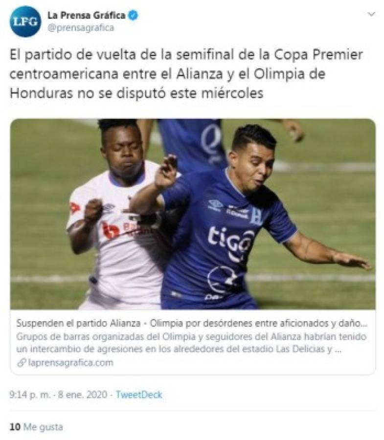View the 10 Me gusta likes list

pyautogui.click(x=36, y=427)
